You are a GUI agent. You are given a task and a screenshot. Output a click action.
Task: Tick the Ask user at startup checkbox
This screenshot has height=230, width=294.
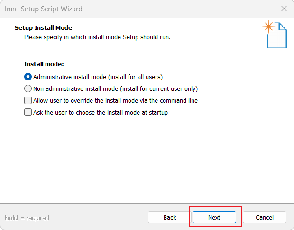pos(28,112)
